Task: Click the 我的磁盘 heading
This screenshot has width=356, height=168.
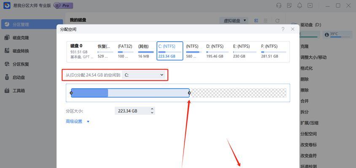Action: point(78,20)
